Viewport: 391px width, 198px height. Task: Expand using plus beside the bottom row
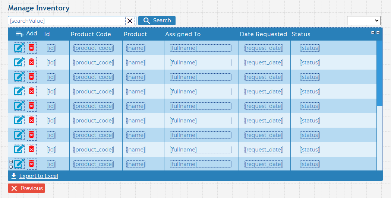click(11, 167)
